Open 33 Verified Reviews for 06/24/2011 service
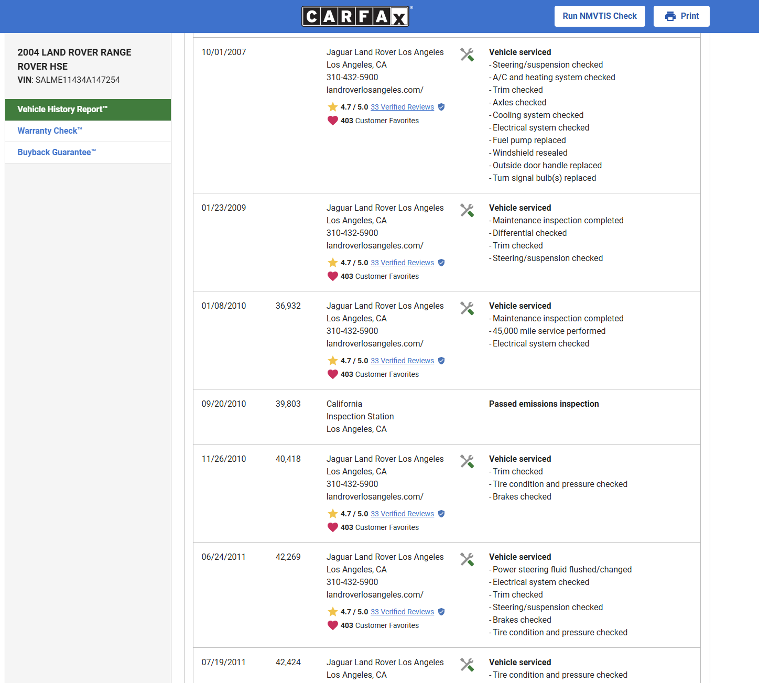This screenshot has height=683, width=759. 402,612
